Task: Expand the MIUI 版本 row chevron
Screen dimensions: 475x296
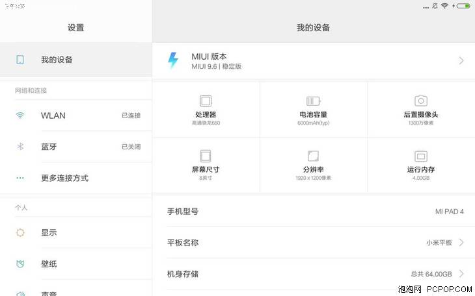Action: [461, 61]
